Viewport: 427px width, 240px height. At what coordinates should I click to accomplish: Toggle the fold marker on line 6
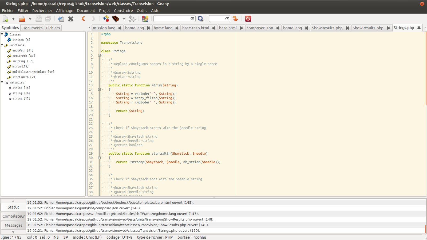click(x=99, y=55)
